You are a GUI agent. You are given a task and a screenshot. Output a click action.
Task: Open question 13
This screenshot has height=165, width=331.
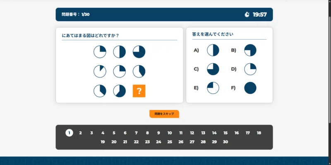203,133
